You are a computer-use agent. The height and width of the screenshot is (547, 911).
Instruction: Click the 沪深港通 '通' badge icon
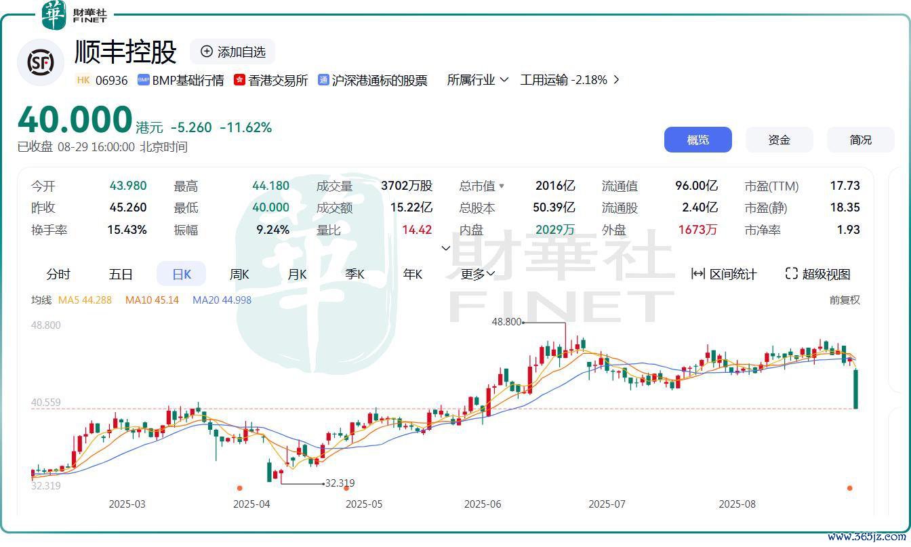click(x=323, y=80)
